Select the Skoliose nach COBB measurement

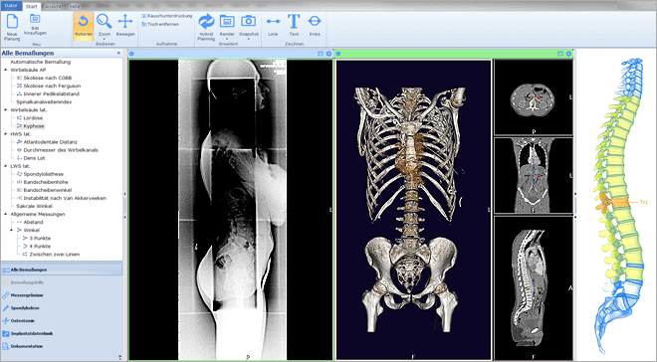coord(48,78)
